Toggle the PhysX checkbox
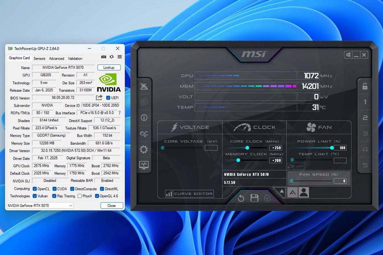 click(80, 196)
